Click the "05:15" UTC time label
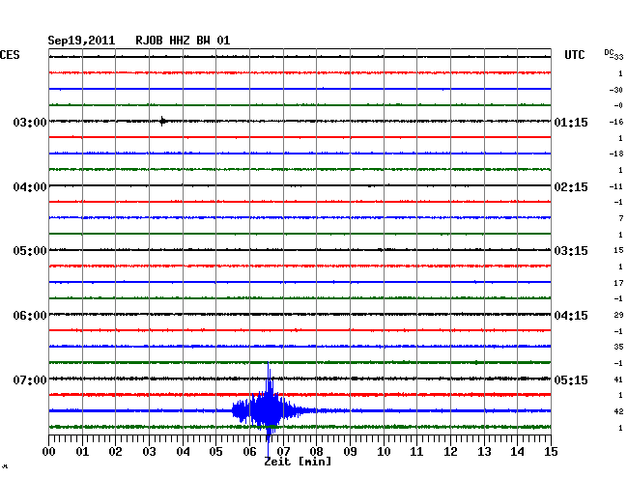The image size is (628, 477). pos(571,379)
